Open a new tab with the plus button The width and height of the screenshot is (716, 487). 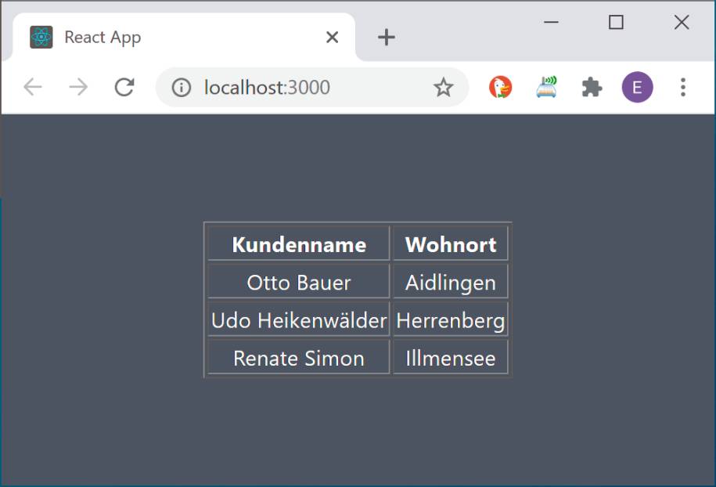click(387, 37)
